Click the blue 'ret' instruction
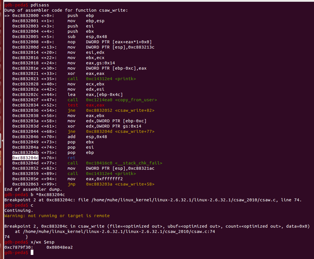Viewport: 314px width, 259px height. tap(71, 158)
